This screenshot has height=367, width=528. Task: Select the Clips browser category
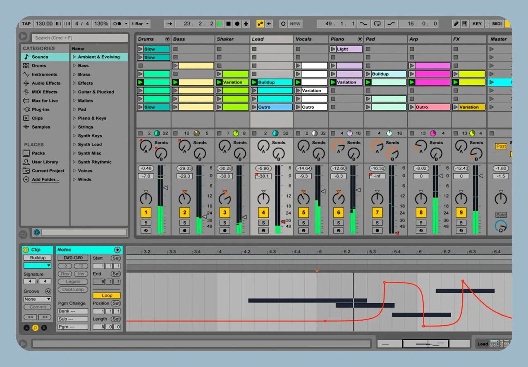[45, 118]
